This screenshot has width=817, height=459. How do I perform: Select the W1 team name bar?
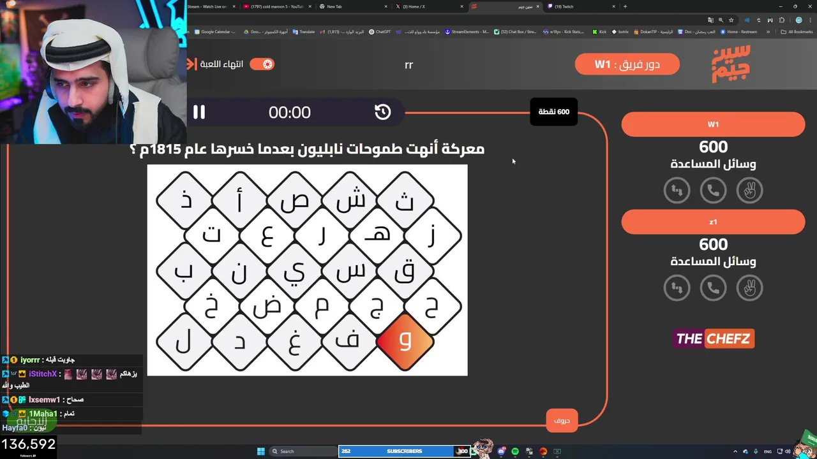[713, 124]
